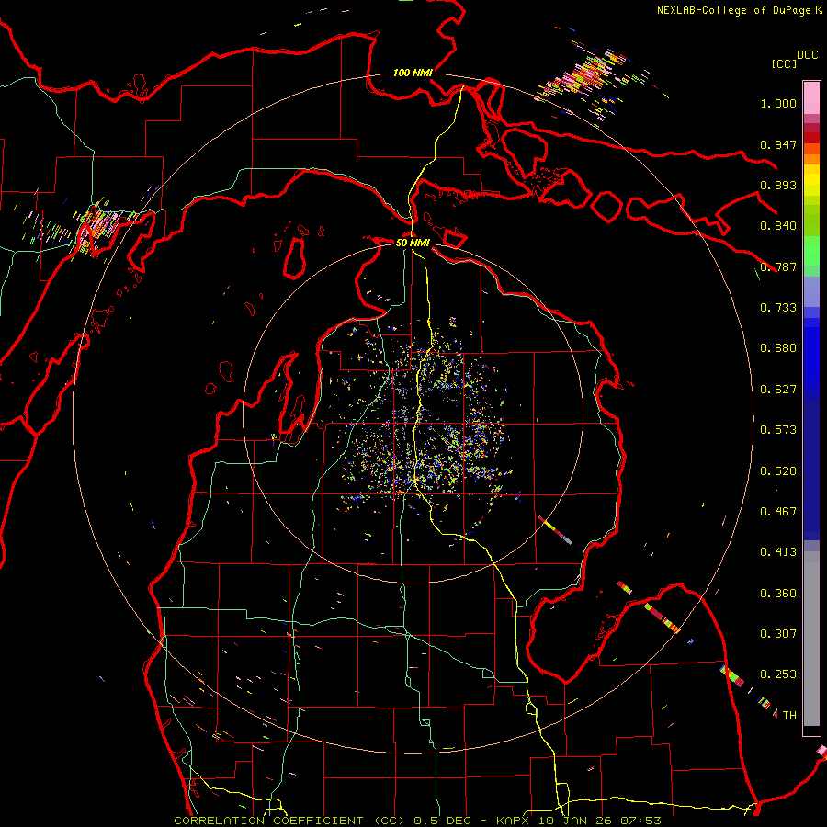
Task: Select the 0.253 legend value
Action: tap(778, 674)
